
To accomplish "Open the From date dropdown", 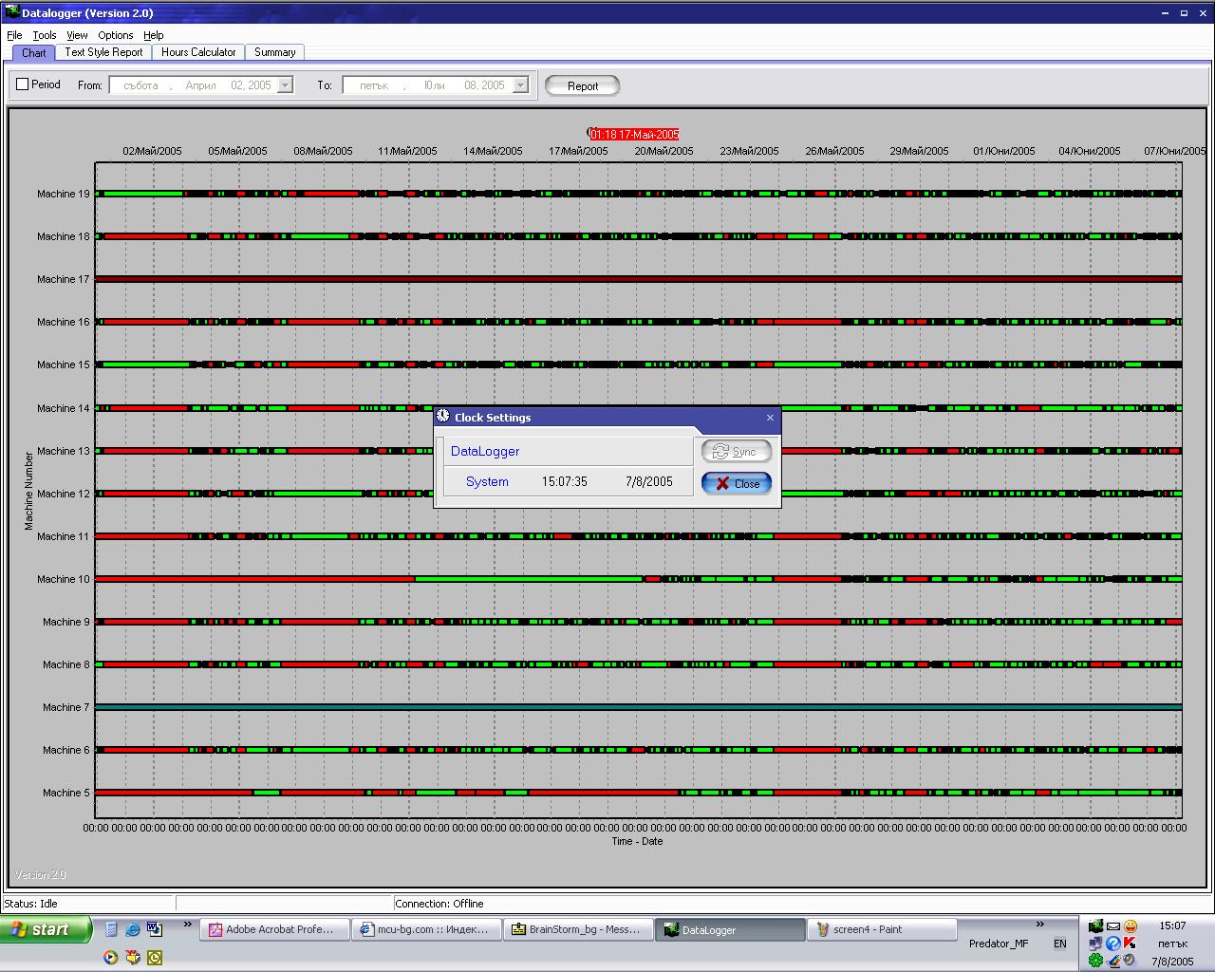I will pyautogui.click(x=285, y=85).
